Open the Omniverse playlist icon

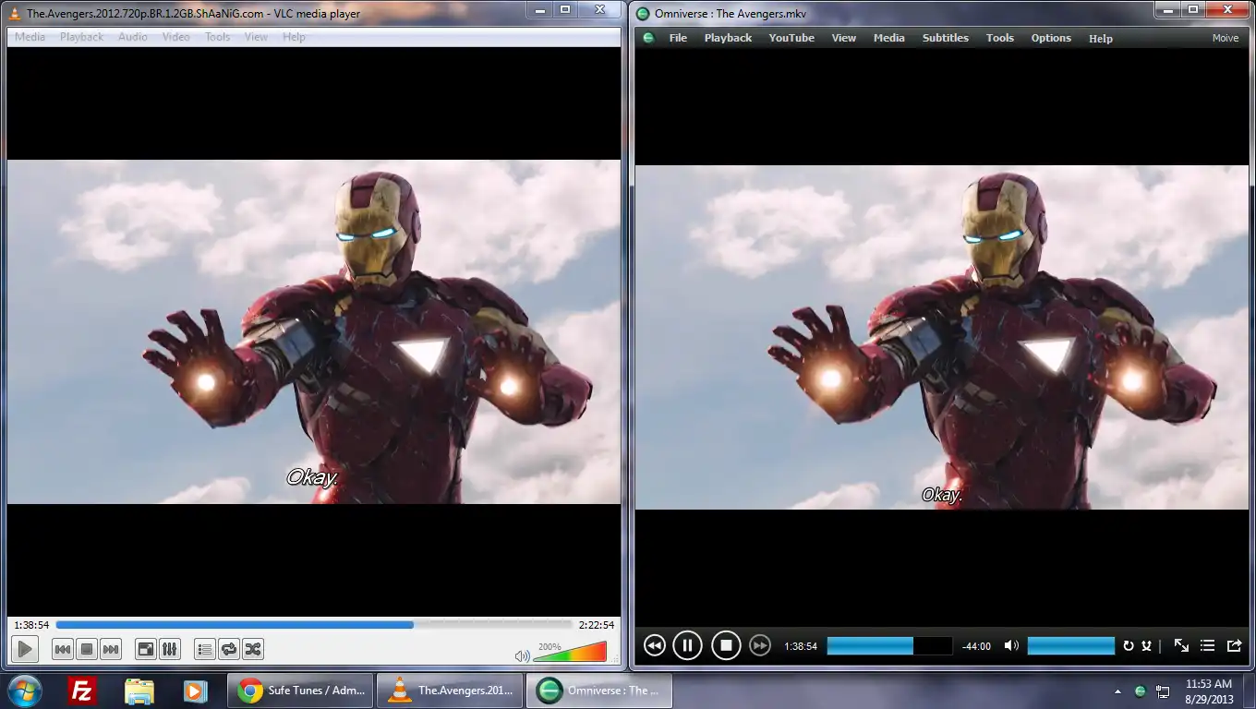tap(1207, 645)
